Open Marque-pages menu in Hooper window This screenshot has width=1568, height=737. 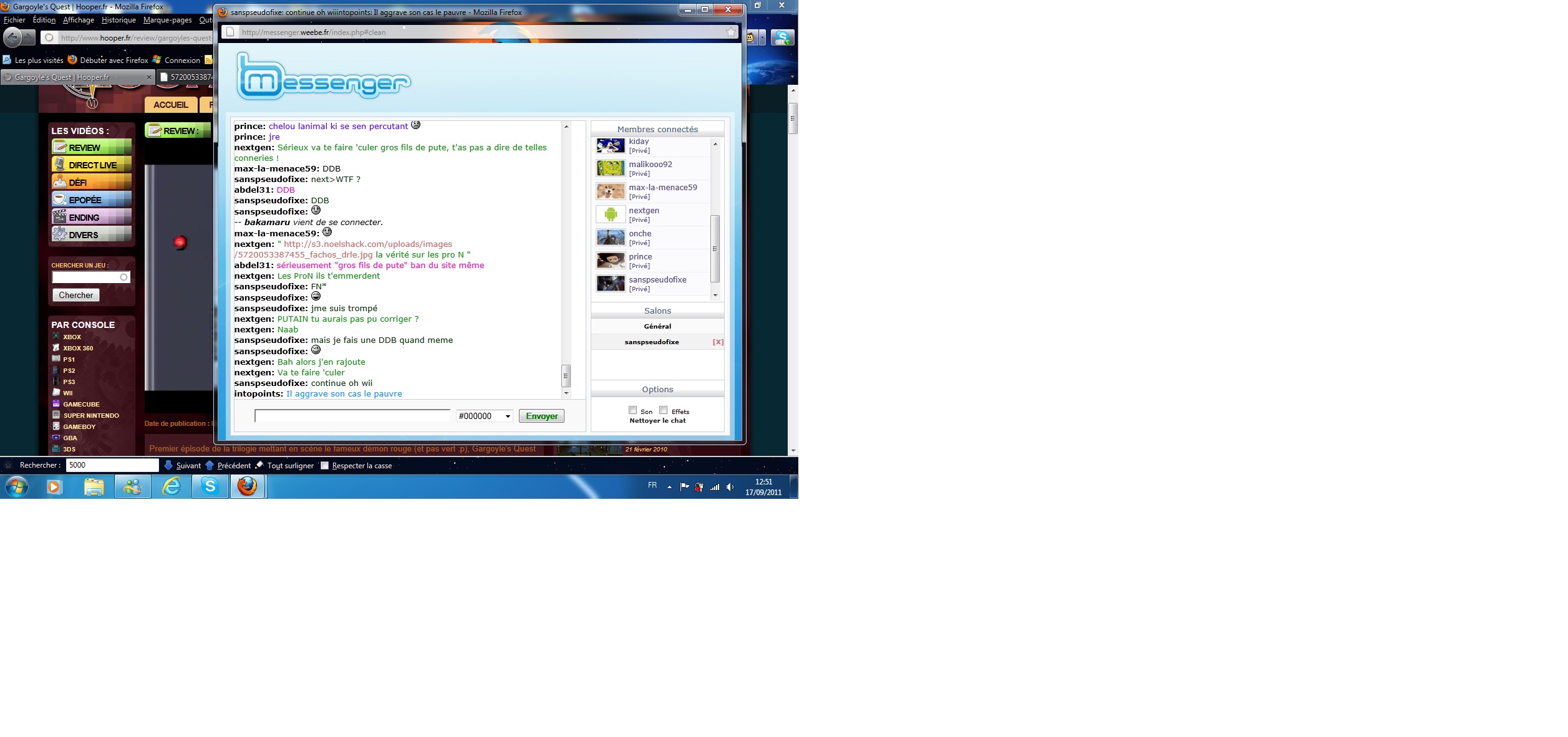168,20
